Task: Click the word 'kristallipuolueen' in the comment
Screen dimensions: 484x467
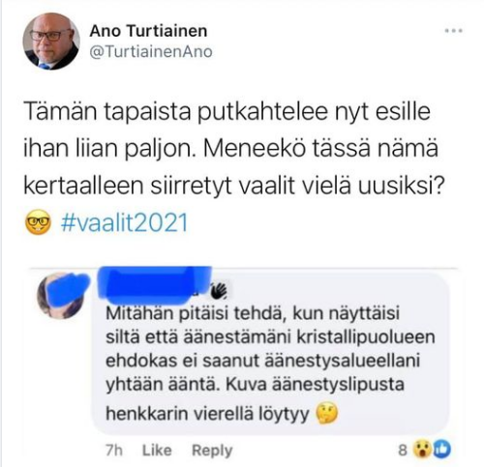Action: [366, 337]
